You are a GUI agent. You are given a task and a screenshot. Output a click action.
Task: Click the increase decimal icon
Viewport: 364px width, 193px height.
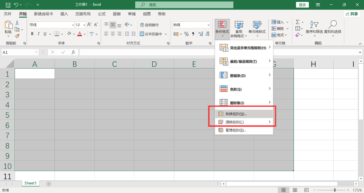point(201,34)
